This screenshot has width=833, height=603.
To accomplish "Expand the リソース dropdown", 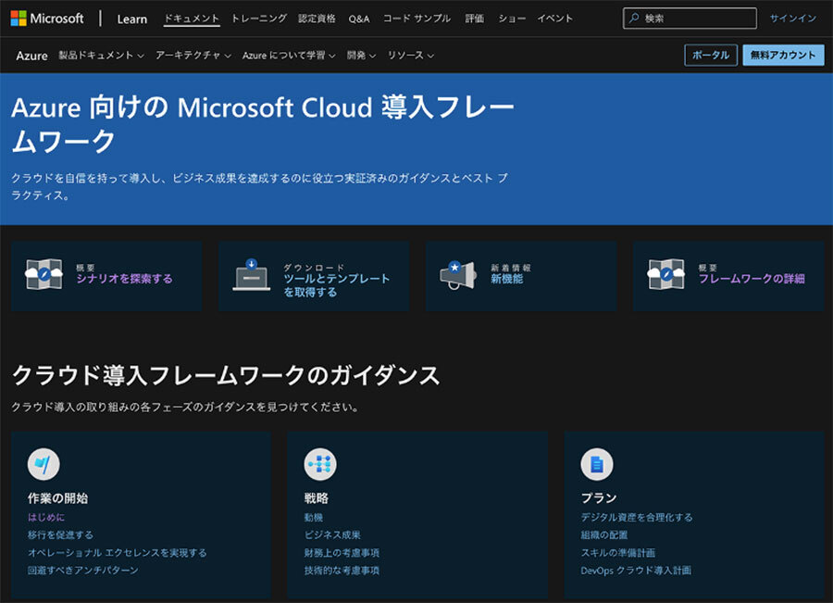I will (x=410, y=56).
